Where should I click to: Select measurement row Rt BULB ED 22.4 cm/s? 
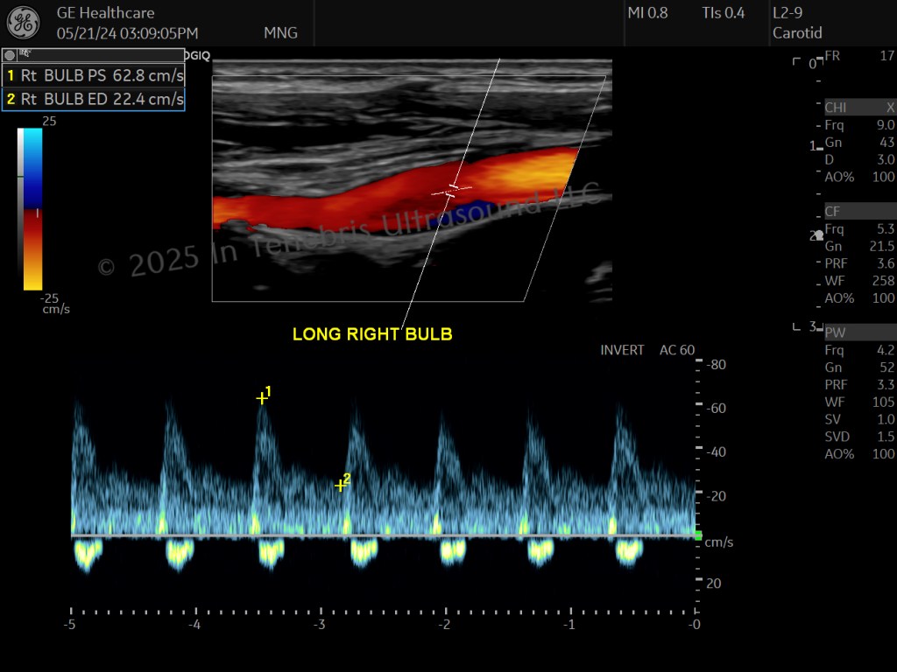point(94,99)
